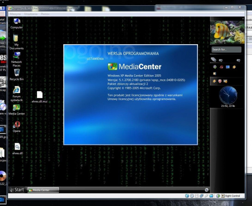Click the CD/DVD drive status icon
This screenshot has width=252, height=206.
(x=192, y=196)
